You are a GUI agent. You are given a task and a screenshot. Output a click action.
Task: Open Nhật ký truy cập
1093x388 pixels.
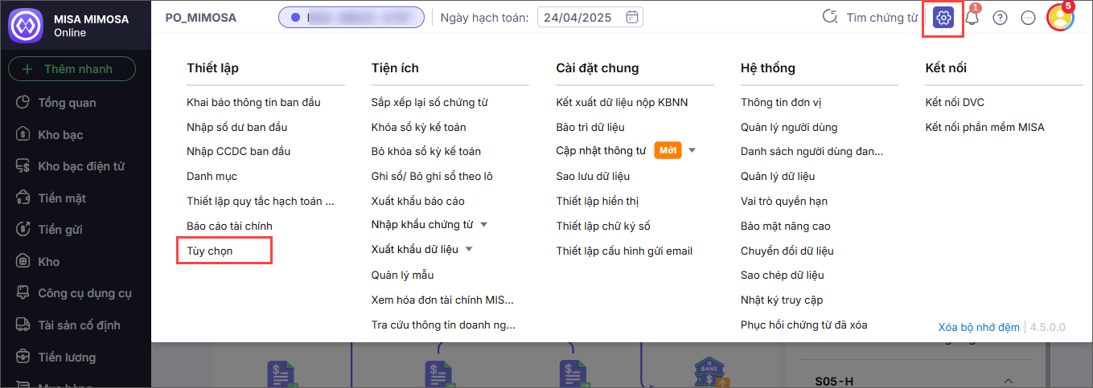coord(781,300)
